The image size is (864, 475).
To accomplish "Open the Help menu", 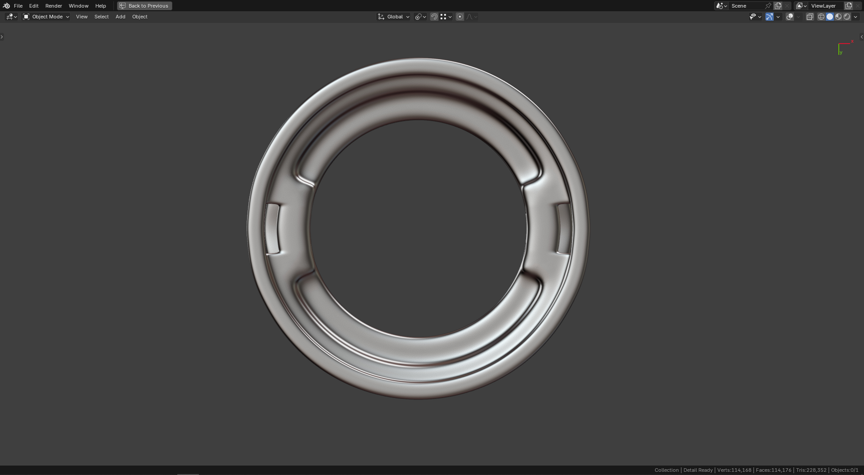I will coord(100,6).
